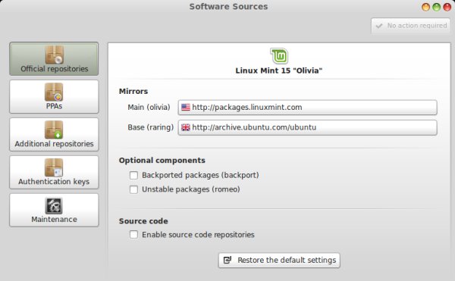Image resolution: width=455 pixels, height=281 pixels.
Task: Click the Additional repositories package icon
Action: [x=54, y=130]
